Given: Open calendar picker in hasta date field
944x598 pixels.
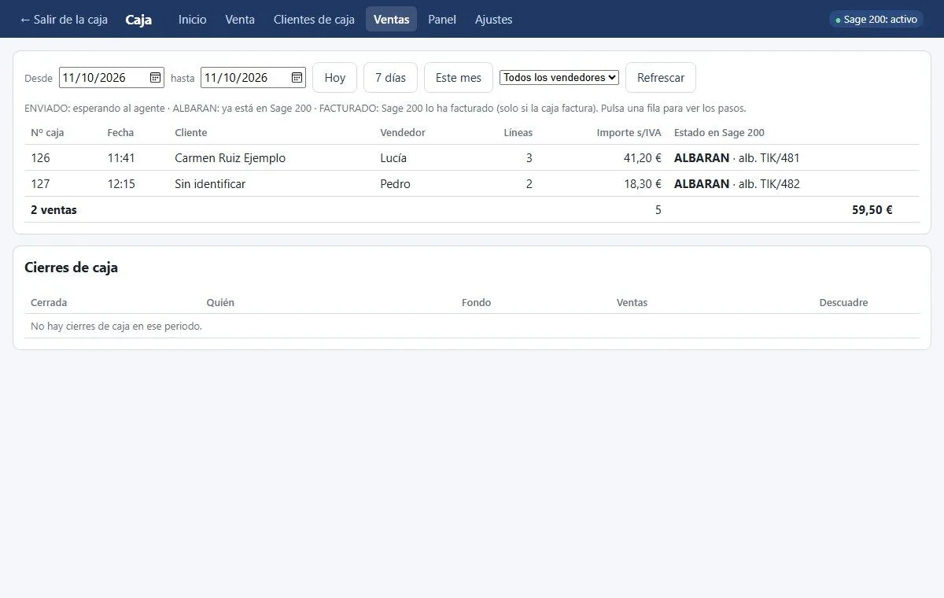Looking at the screenshot, I should (297, 77).
